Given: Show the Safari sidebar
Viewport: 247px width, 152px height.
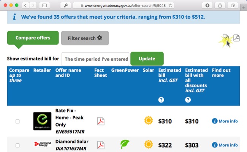Looking at the screenshot, I should pos(44,6).
